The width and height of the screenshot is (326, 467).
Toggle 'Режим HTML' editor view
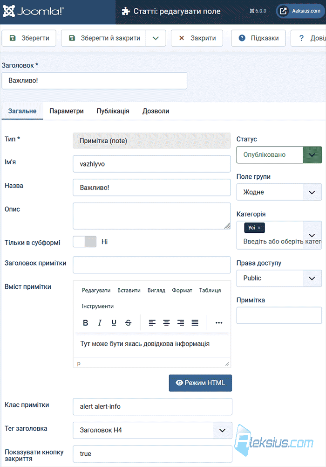click(200, 383)
